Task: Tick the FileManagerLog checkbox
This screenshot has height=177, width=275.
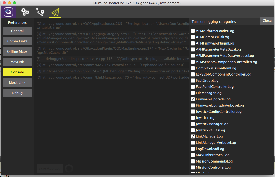Action: pyautogui.click(x=193, y=93)
